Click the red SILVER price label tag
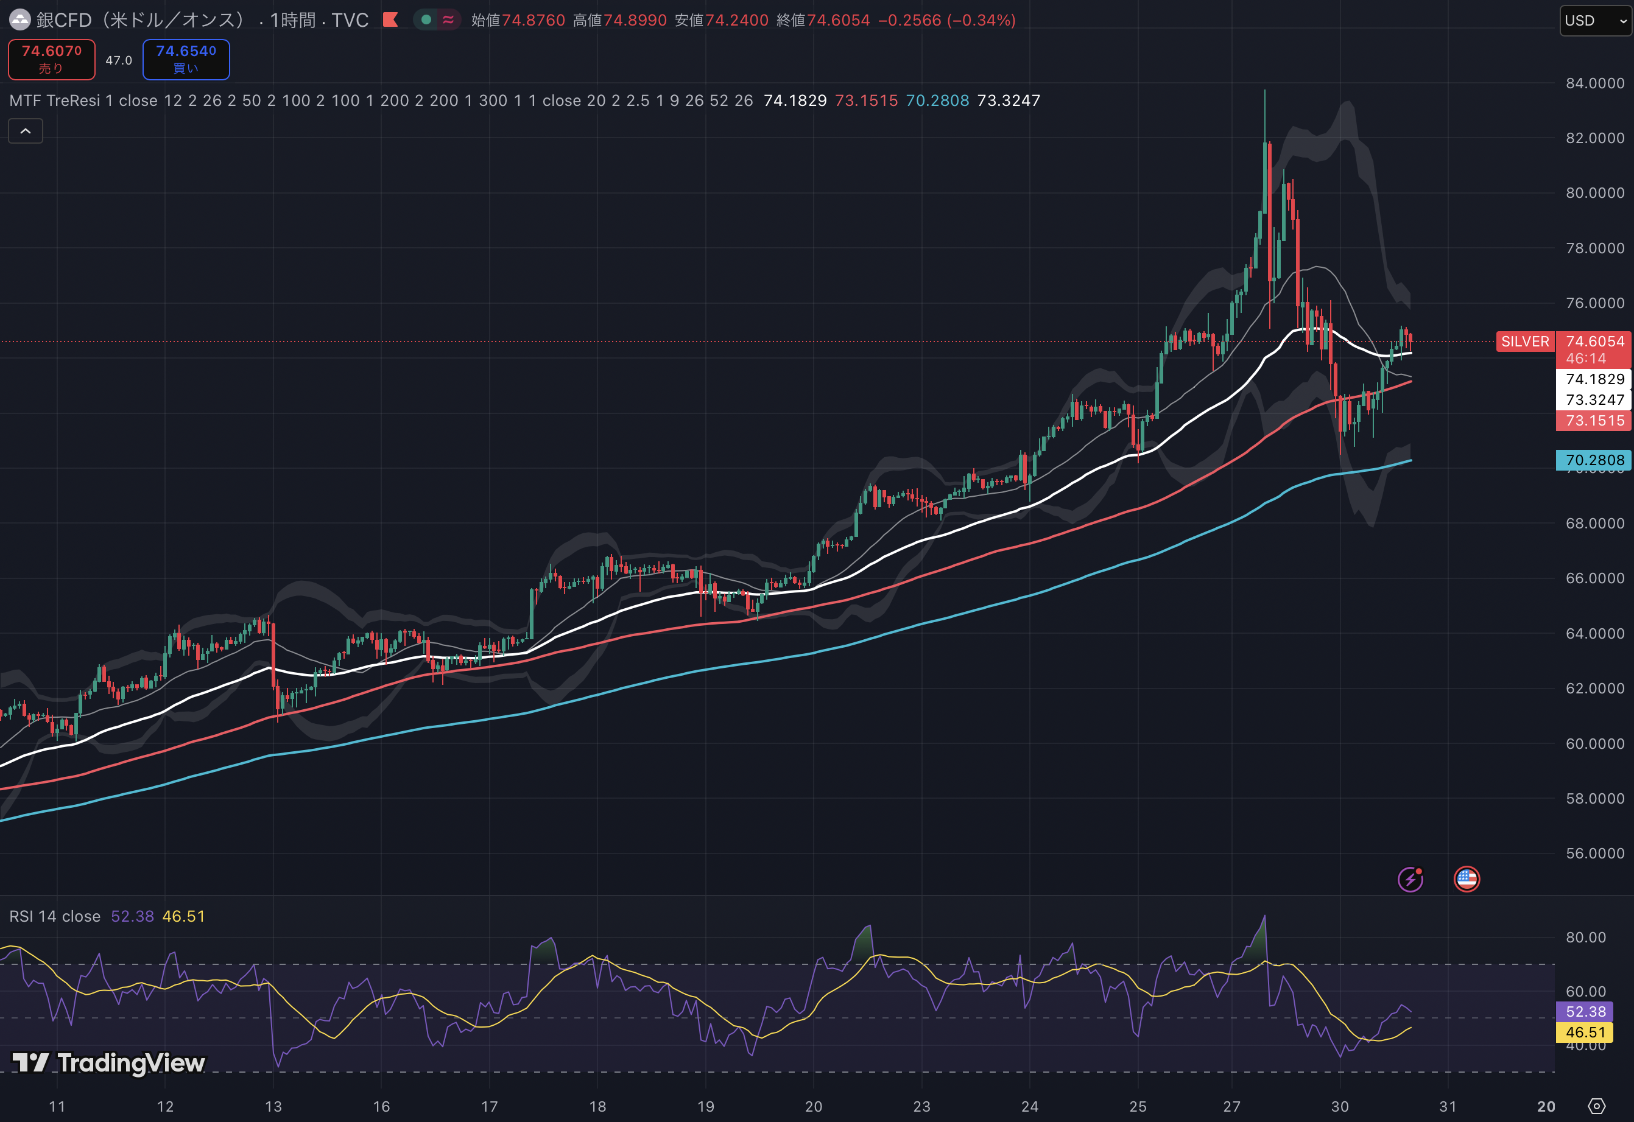The height and width of the screenshot is (1122, 1634). [x=1524, y=342]
